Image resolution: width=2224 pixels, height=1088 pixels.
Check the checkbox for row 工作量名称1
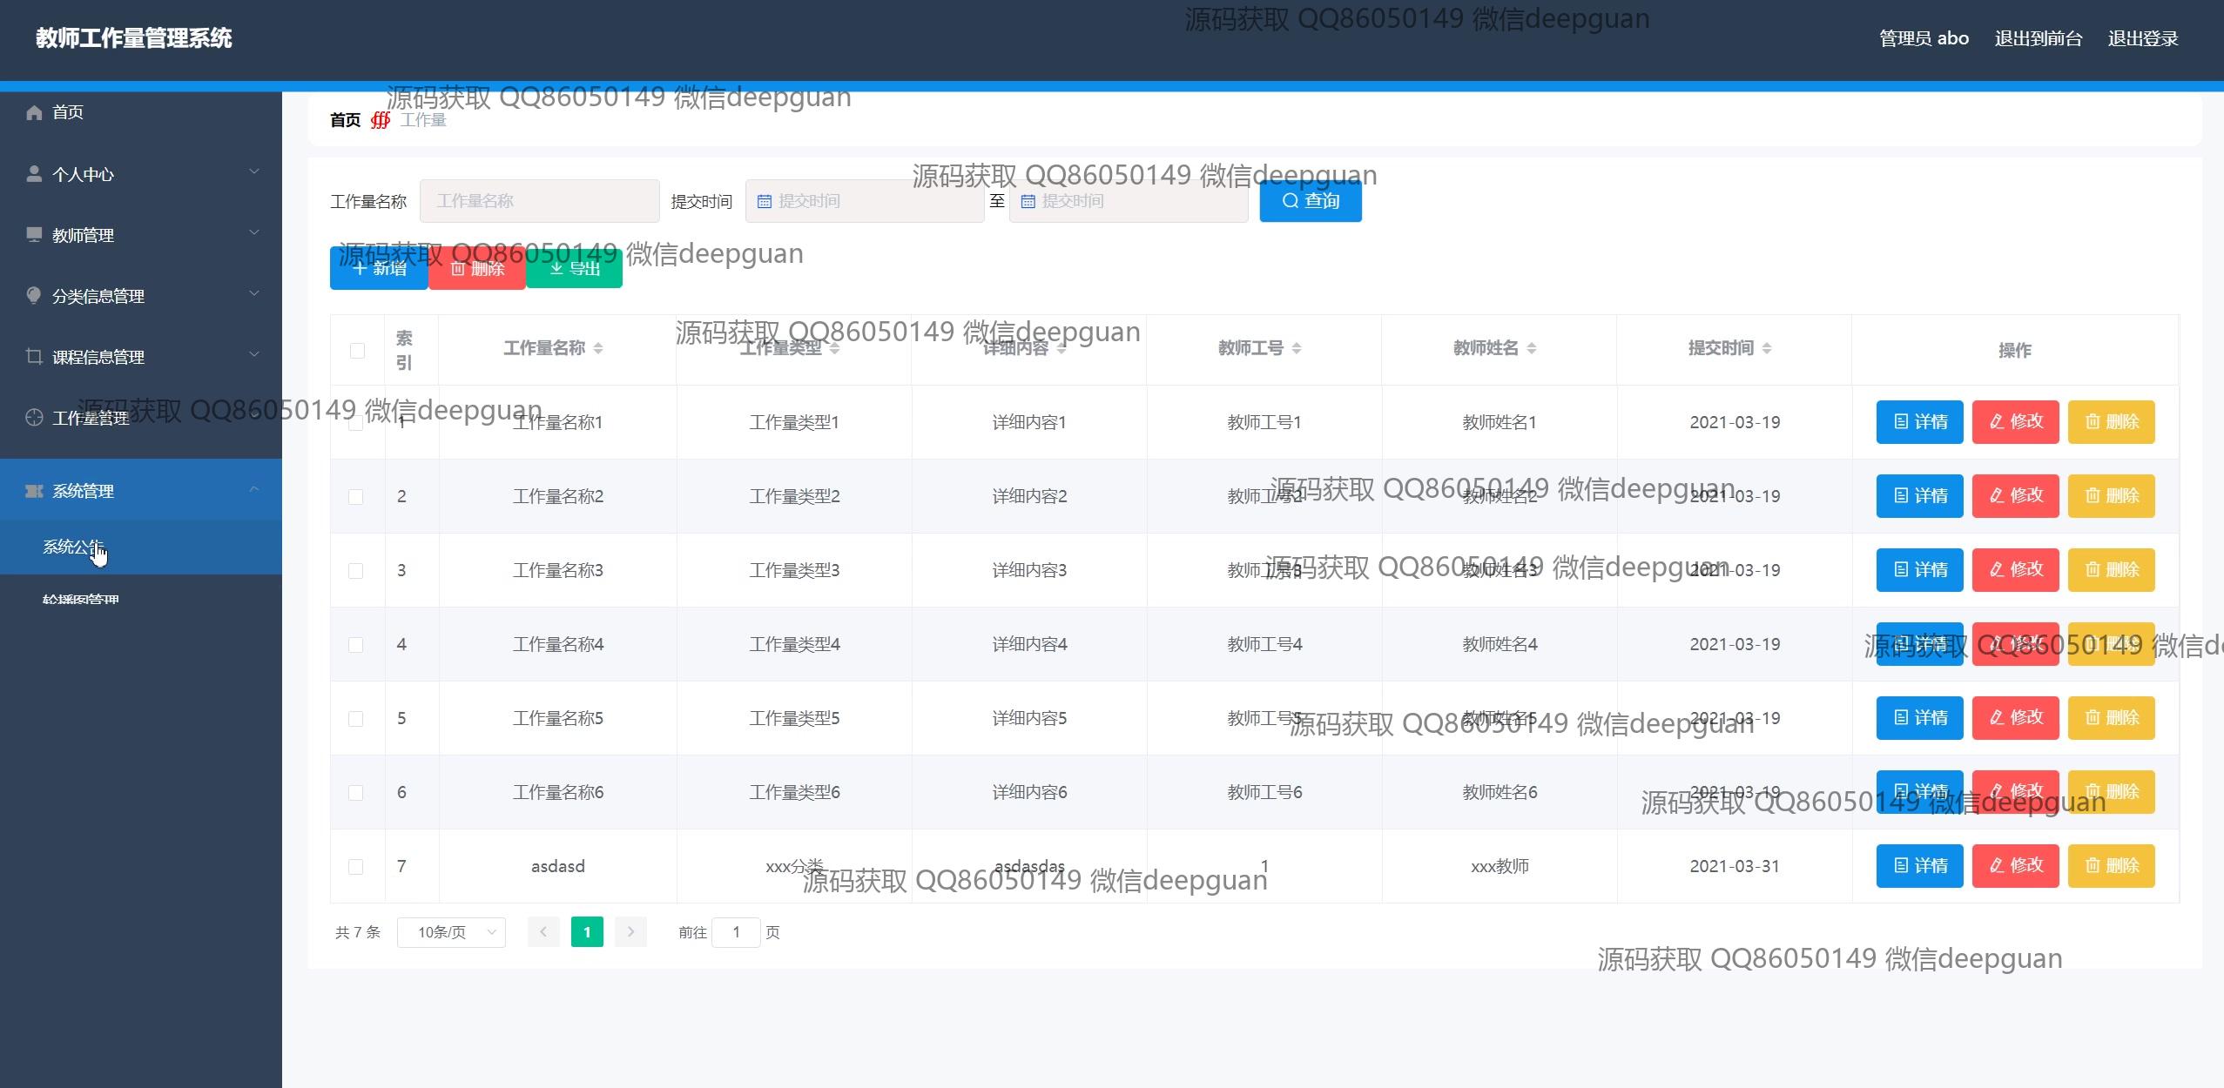(x=355, y=423)
